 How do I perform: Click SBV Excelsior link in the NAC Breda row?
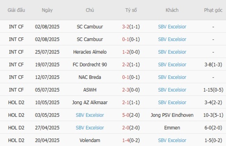click(x=172, y=77)
